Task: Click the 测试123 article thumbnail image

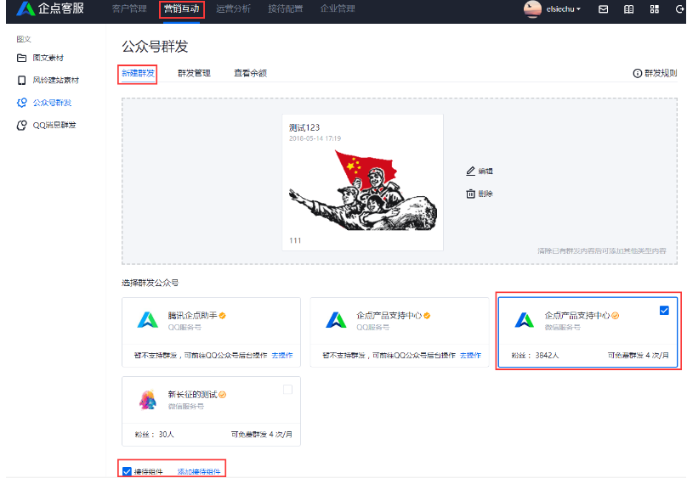Action: [363, 190]
